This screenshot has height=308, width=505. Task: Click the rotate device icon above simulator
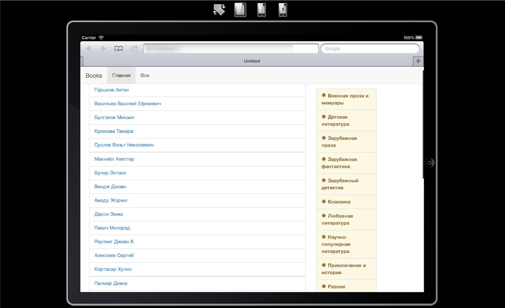[x=219, y=10]
